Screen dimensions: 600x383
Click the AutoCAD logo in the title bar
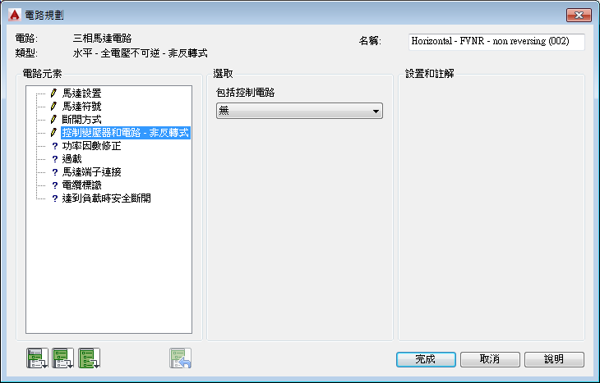[x=15, y=15]
